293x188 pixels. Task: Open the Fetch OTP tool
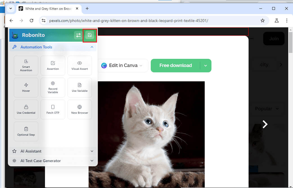click(x=53, y=109)
